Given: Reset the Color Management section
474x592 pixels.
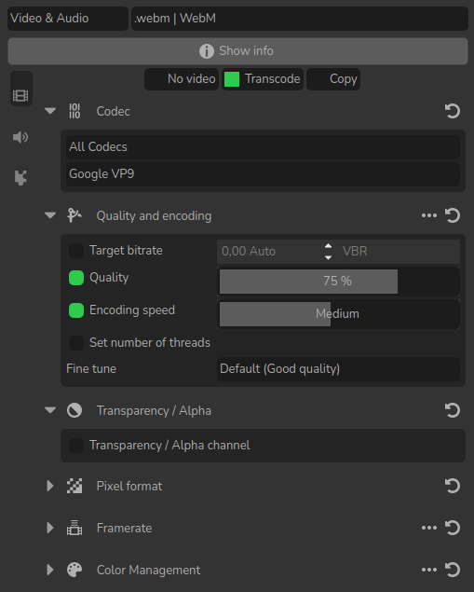Looking at the screenshot, I should point(453,570).
